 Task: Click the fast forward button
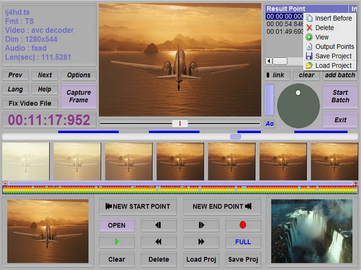[201, 242]
